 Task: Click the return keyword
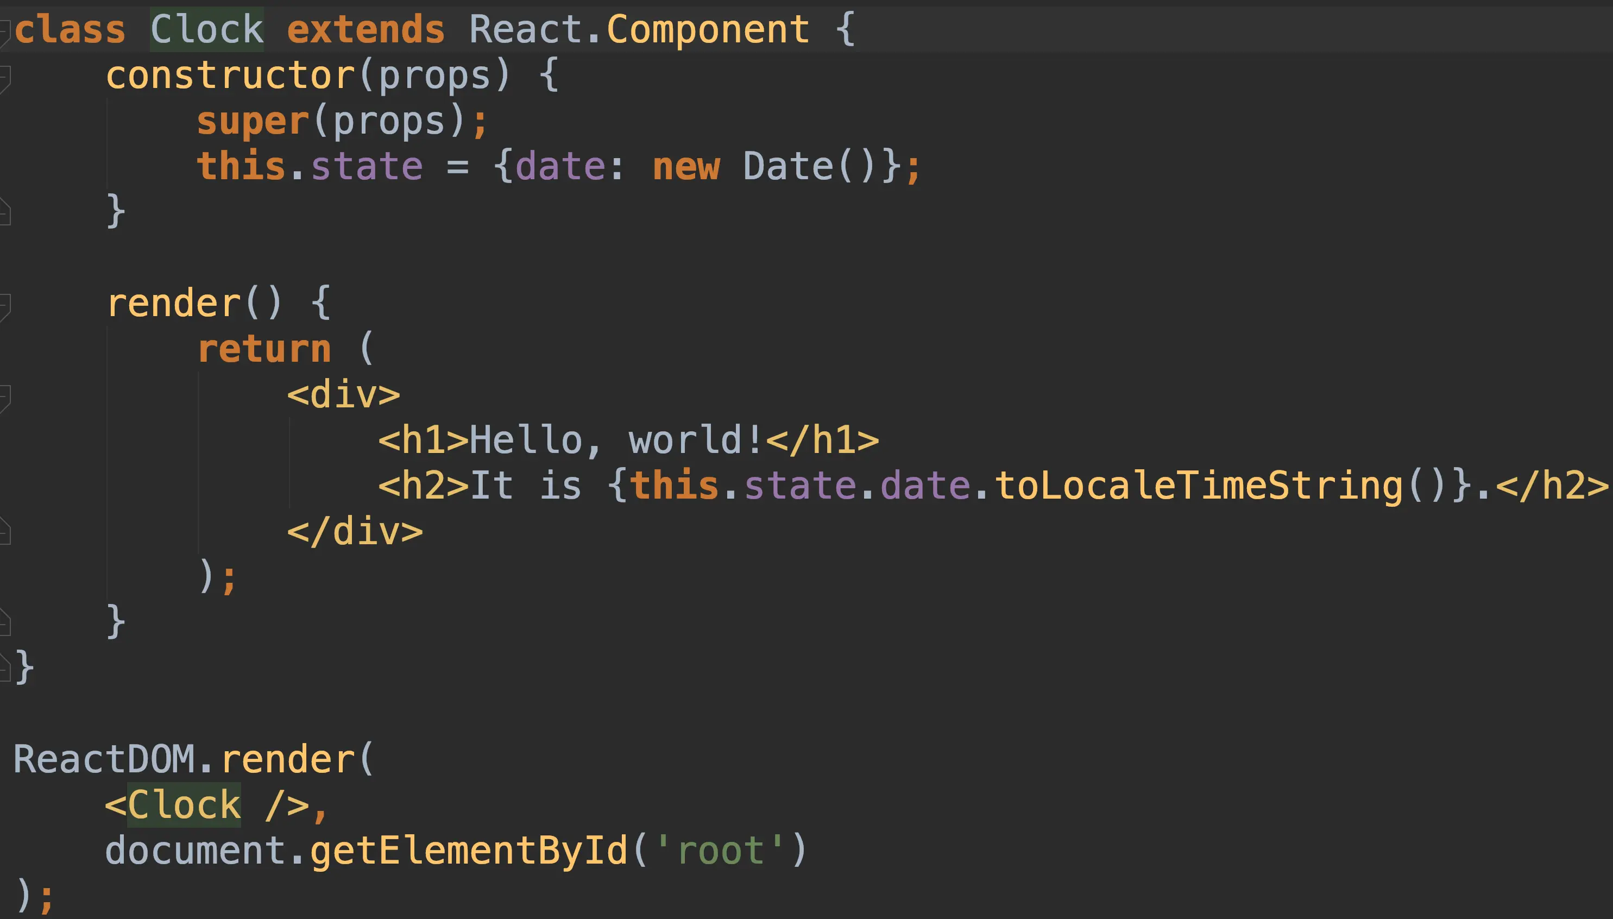[x=264, y=349]
